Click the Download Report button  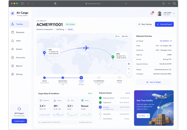(164, 24)
